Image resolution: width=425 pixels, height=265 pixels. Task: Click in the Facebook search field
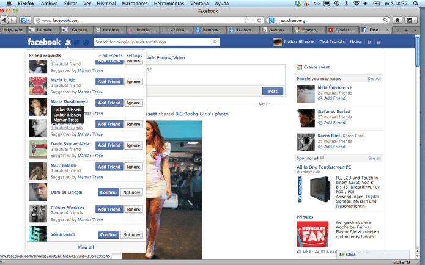pyautogui.click(x=152, y=42)
